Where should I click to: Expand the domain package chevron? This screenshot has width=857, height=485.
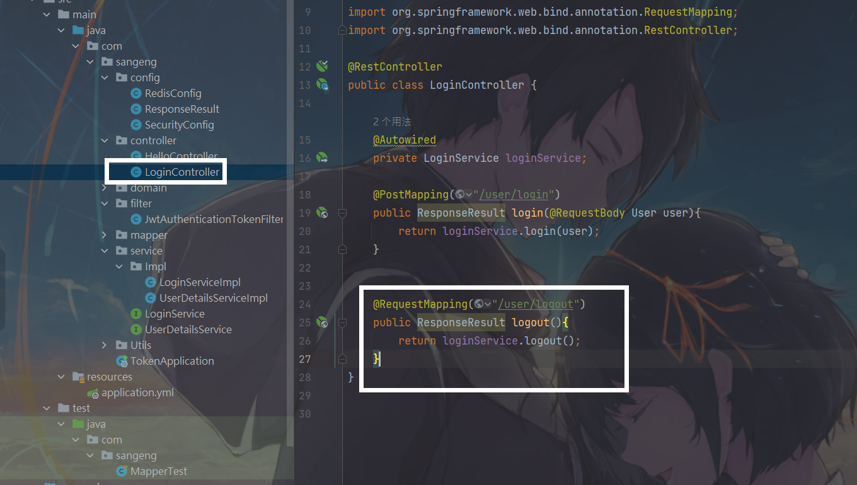(x=105, y=188)
